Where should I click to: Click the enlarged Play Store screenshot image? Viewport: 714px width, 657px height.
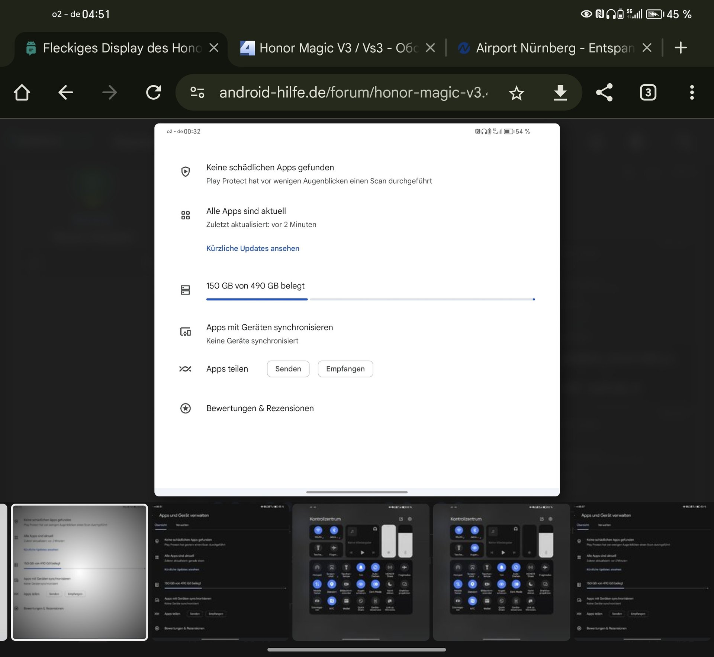pos(357,309)
